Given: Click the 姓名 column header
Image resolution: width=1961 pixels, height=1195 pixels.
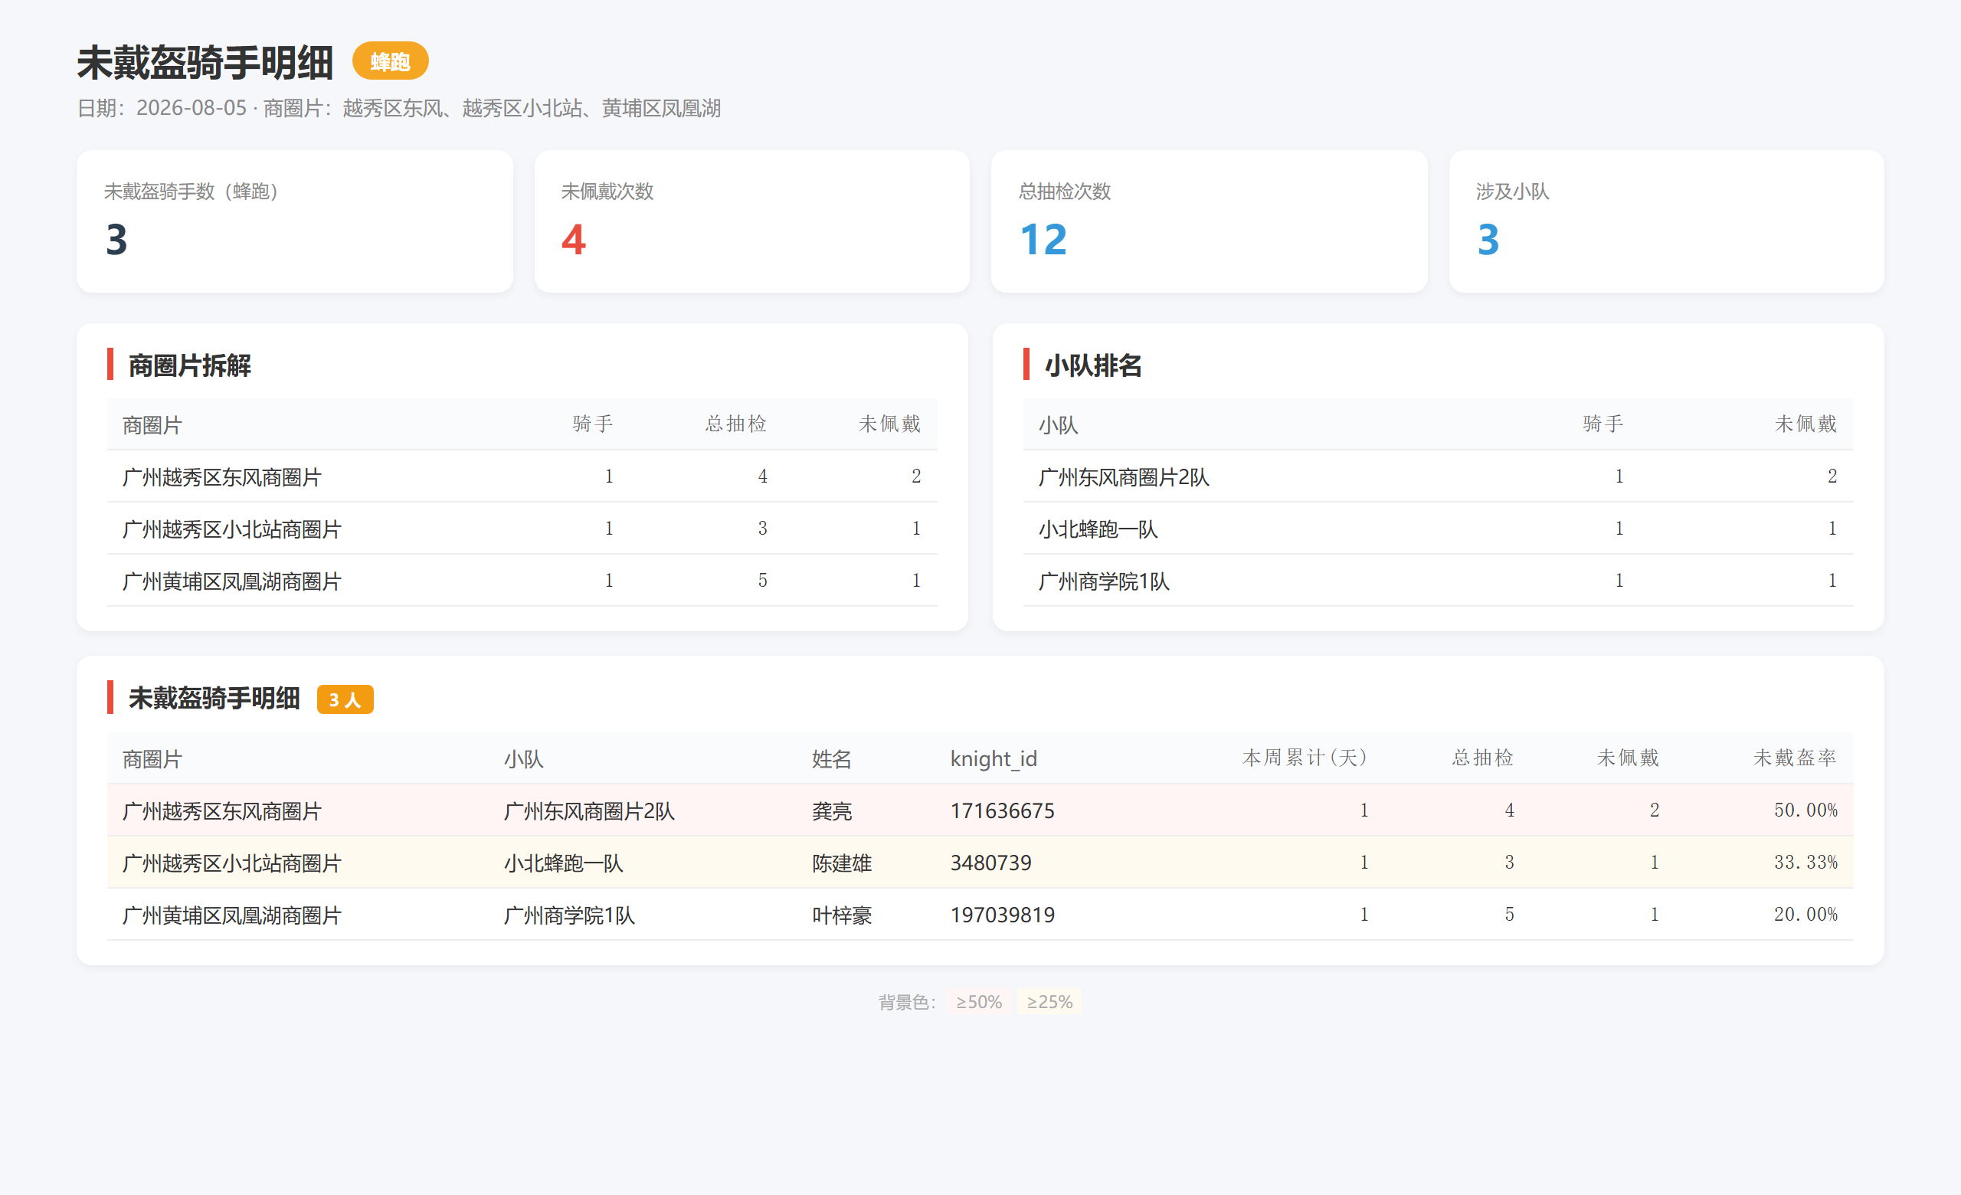Looking at the screenshot, I should [832, 758].
